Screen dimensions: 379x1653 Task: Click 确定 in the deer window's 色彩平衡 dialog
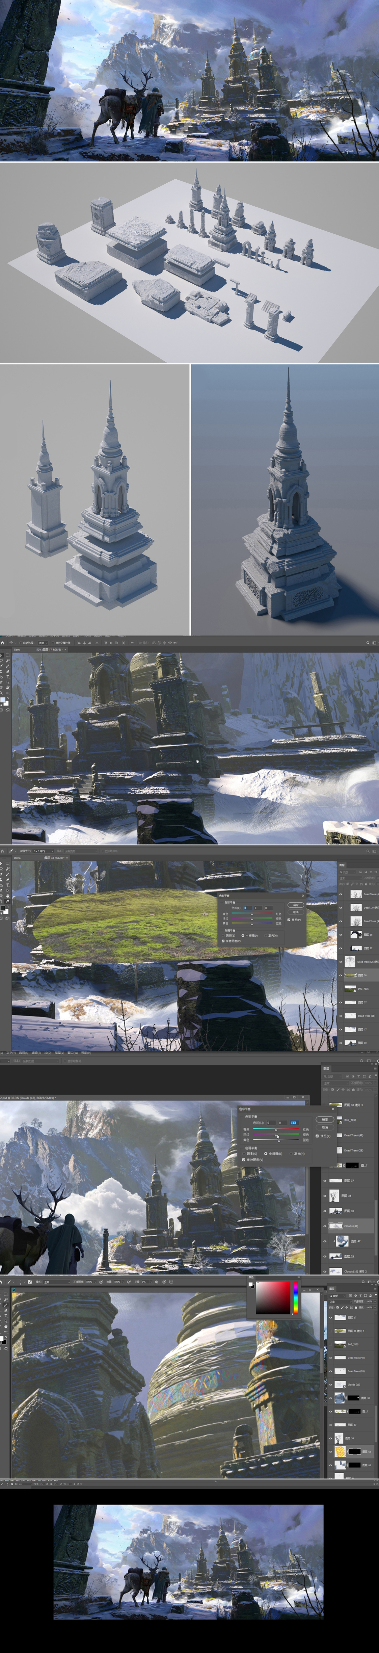click(x=324, y=1120)
